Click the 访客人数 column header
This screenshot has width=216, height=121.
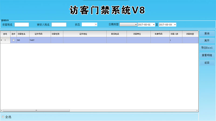pyautogui.click(x=176, y=34)
